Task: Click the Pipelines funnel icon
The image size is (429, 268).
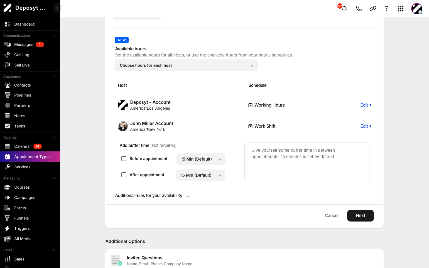Action: (8, 95)
